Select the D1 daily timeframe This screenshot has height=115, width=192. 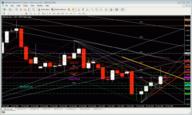[75, 13]
